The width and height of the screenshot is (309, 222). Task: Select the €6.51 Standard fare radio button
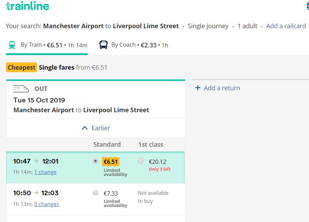[95, 161]
